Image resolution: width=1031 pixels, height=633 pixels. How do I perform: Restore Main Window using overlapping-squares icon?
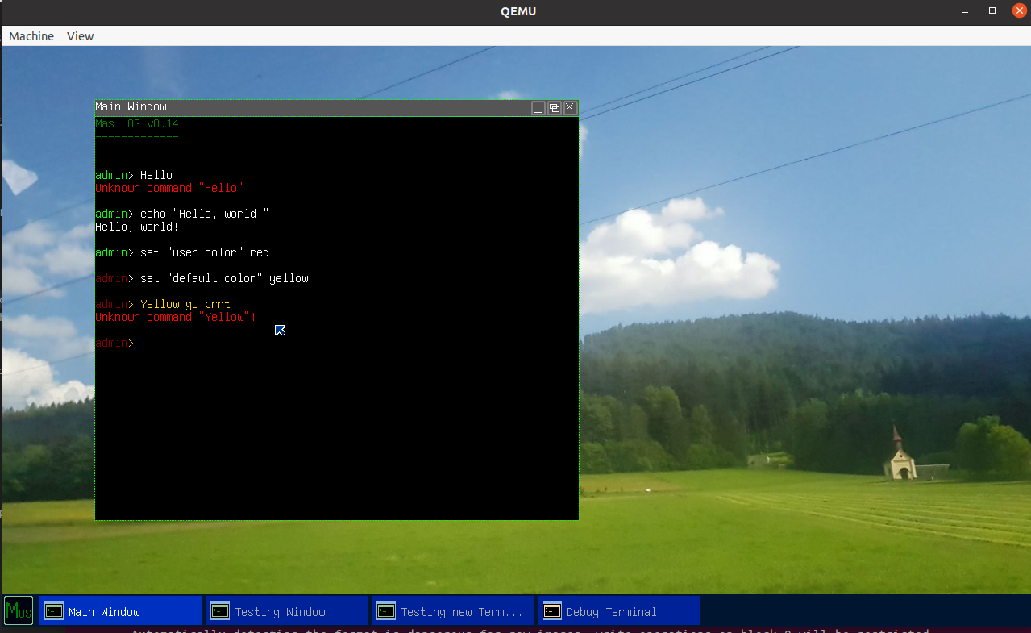pyautogui.click(x=554, y=106)
